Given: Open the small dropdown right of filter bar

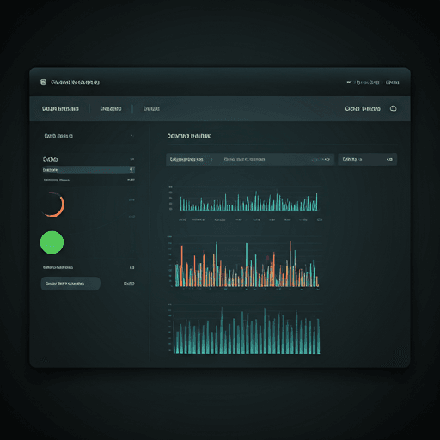Looking at the screenshot, I should (x=367, y=159).
